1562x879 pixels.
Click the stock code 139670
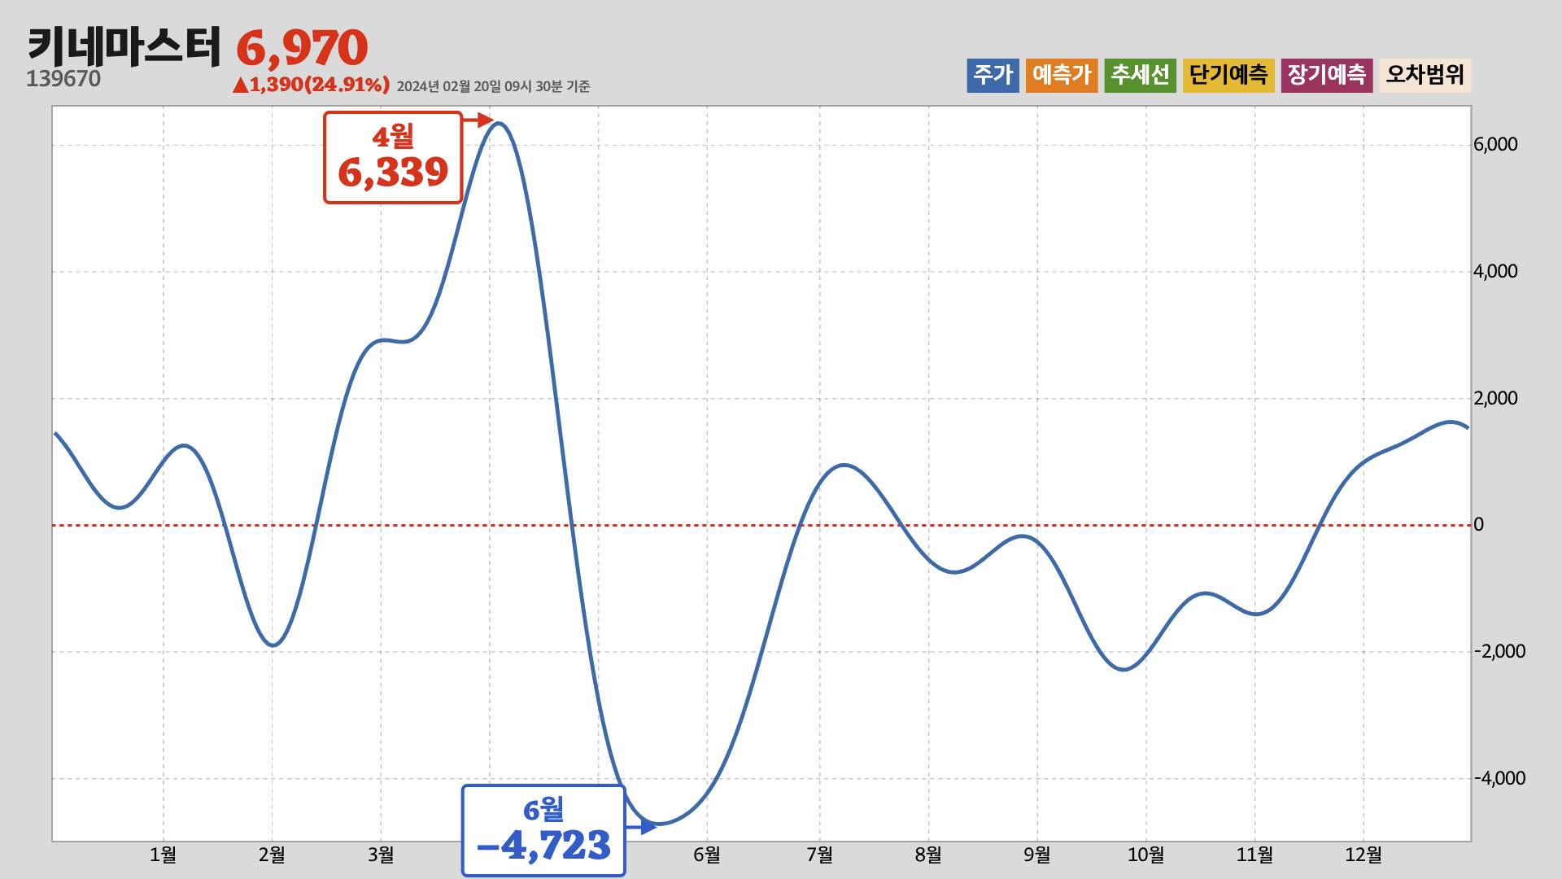click(63, 79)
